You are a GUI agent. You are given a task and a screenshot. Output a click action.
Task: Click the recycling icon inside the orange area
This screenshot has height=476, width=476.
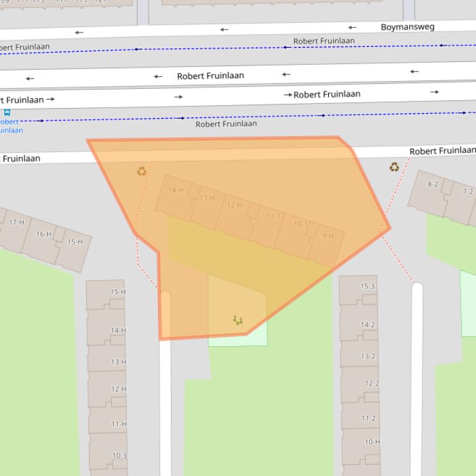(142, 171)
